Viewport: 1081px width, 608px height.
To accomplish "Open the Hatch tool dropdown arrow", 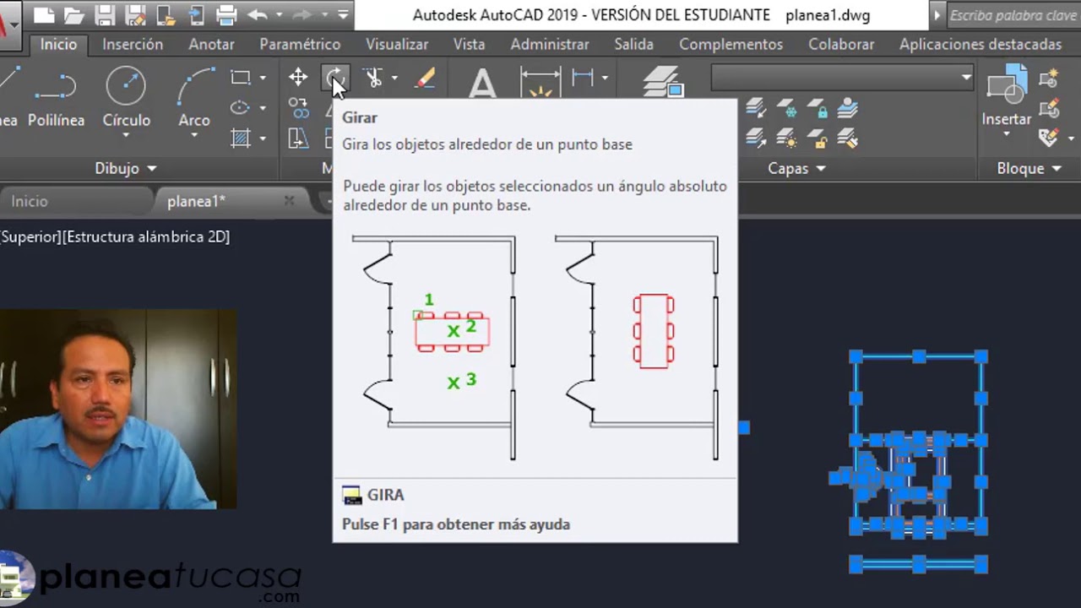I will tap(263, 138).
